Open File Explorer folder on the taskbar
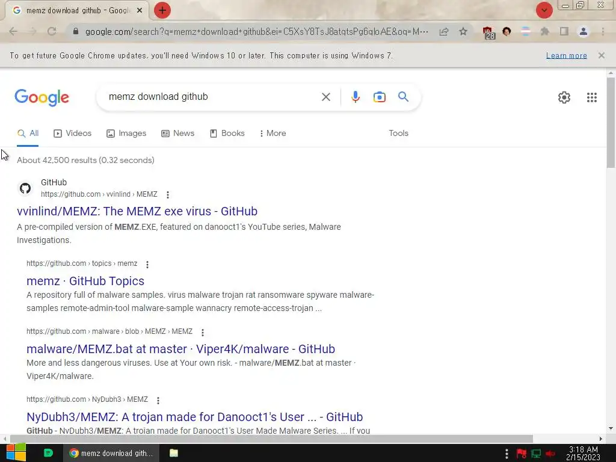The image size is (616, 462). coord(174,453)
